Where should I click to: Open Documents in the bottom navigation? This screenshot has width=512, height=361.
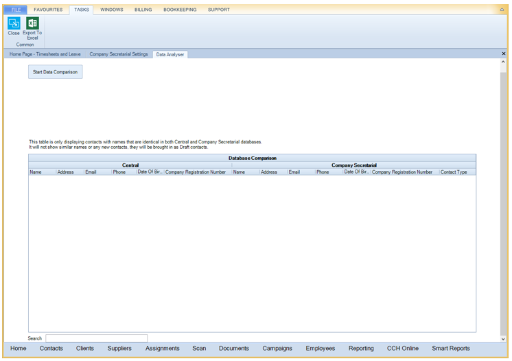click(234, 348)
